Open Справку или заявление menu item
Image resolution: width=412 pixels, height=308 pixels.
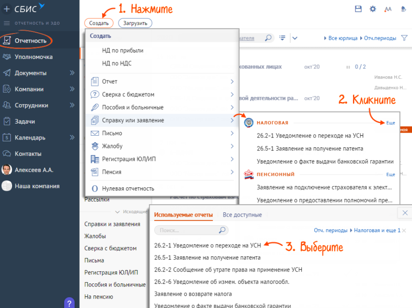[162, 120]
